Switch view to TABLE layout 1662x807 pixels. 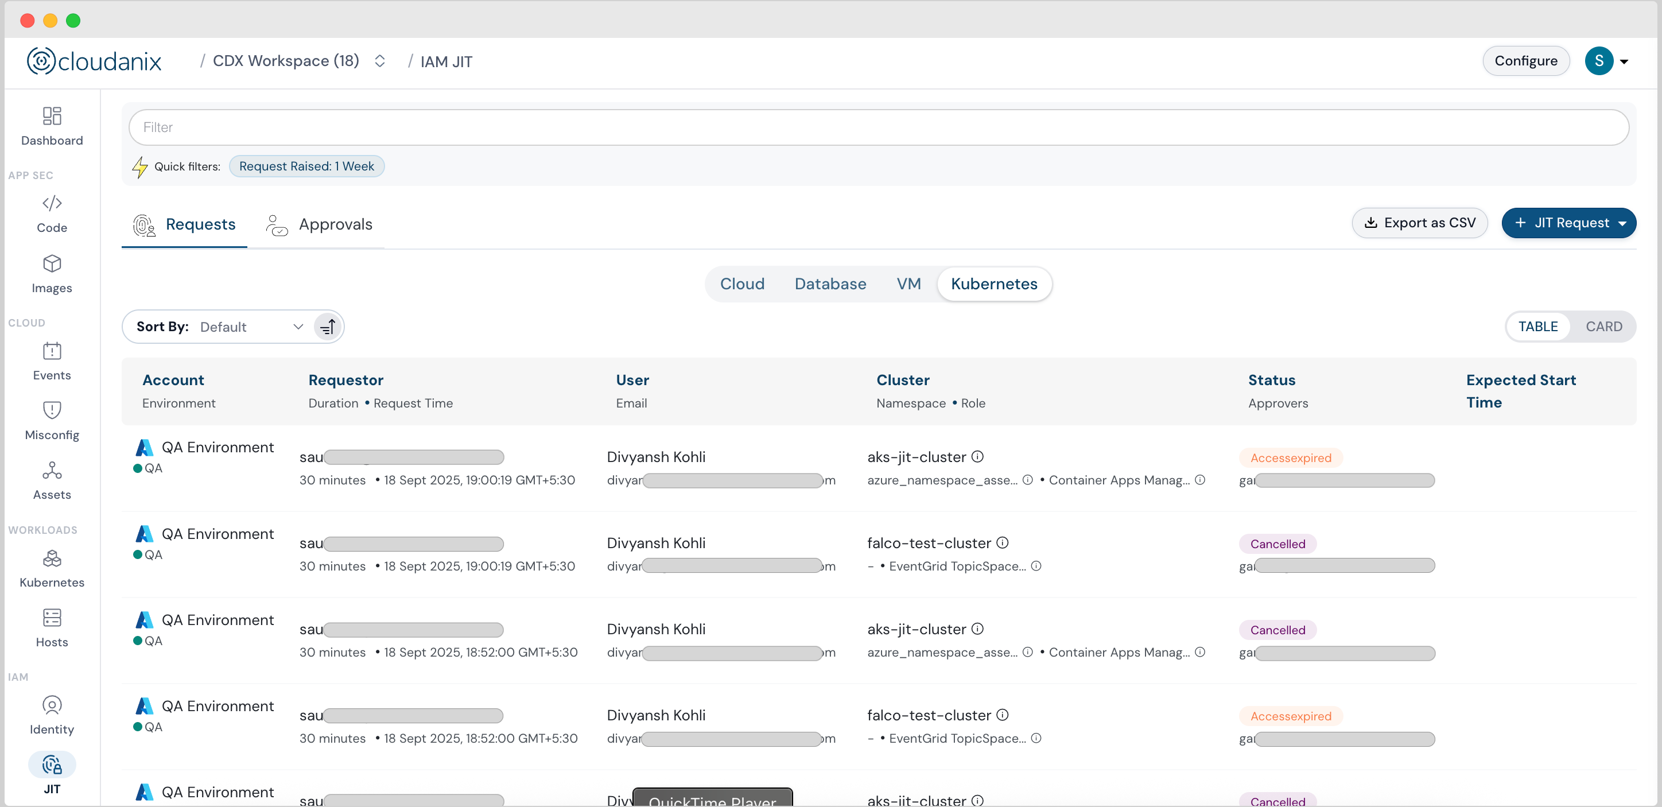pyautogui.click(x=1537, y=327)
